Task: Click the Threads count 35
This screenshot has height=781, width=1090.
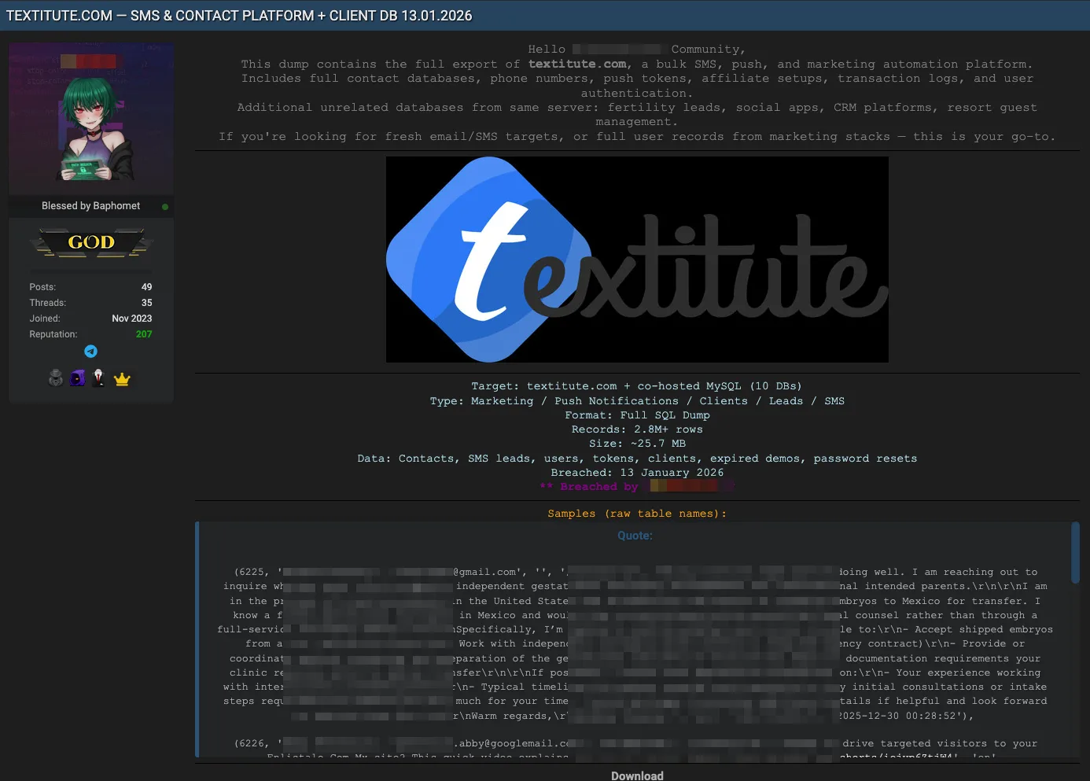Action: click(x=146, y=302)
